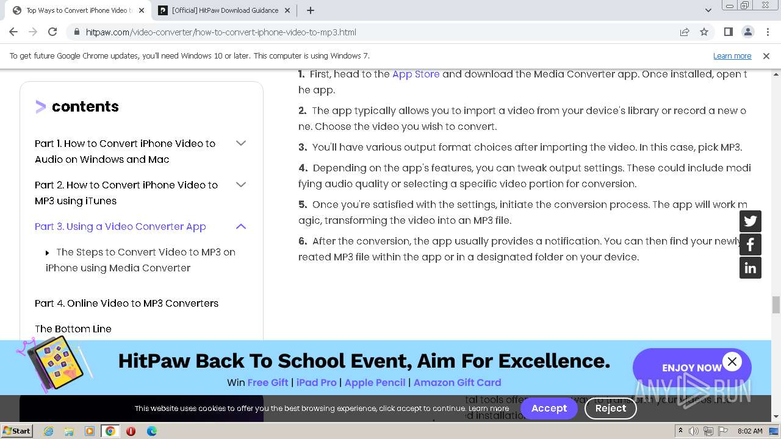Screen dimensions: 781x439
Task: Go to Part 4 Online Video to MP3 Converters
Action: point(126,303)
